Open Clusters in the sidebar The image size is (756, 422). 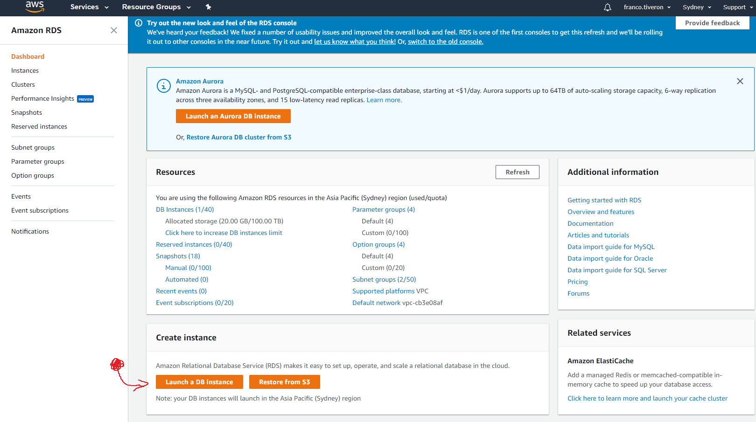23,84
